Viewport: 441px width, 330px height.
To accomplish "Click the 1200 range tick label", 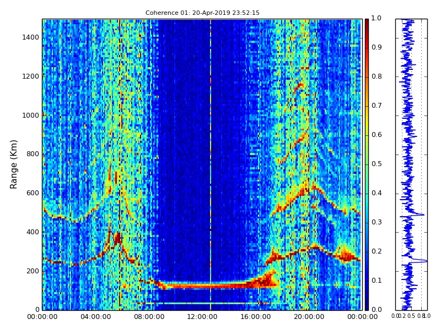I will point(30,76).
